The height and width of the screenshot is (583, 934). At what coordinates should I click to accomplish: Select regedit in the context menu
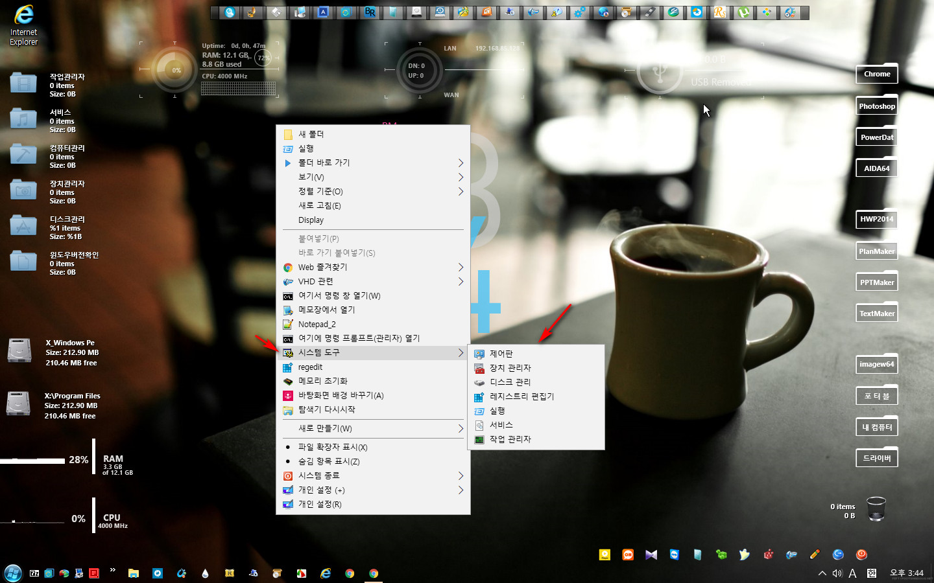pos(373,367)
